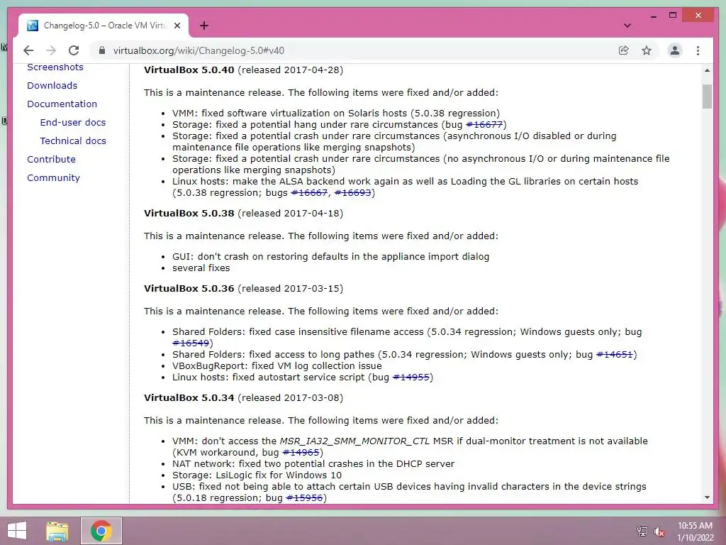Open bug #16549 link
Screen dimensions: 726x545
191,343
